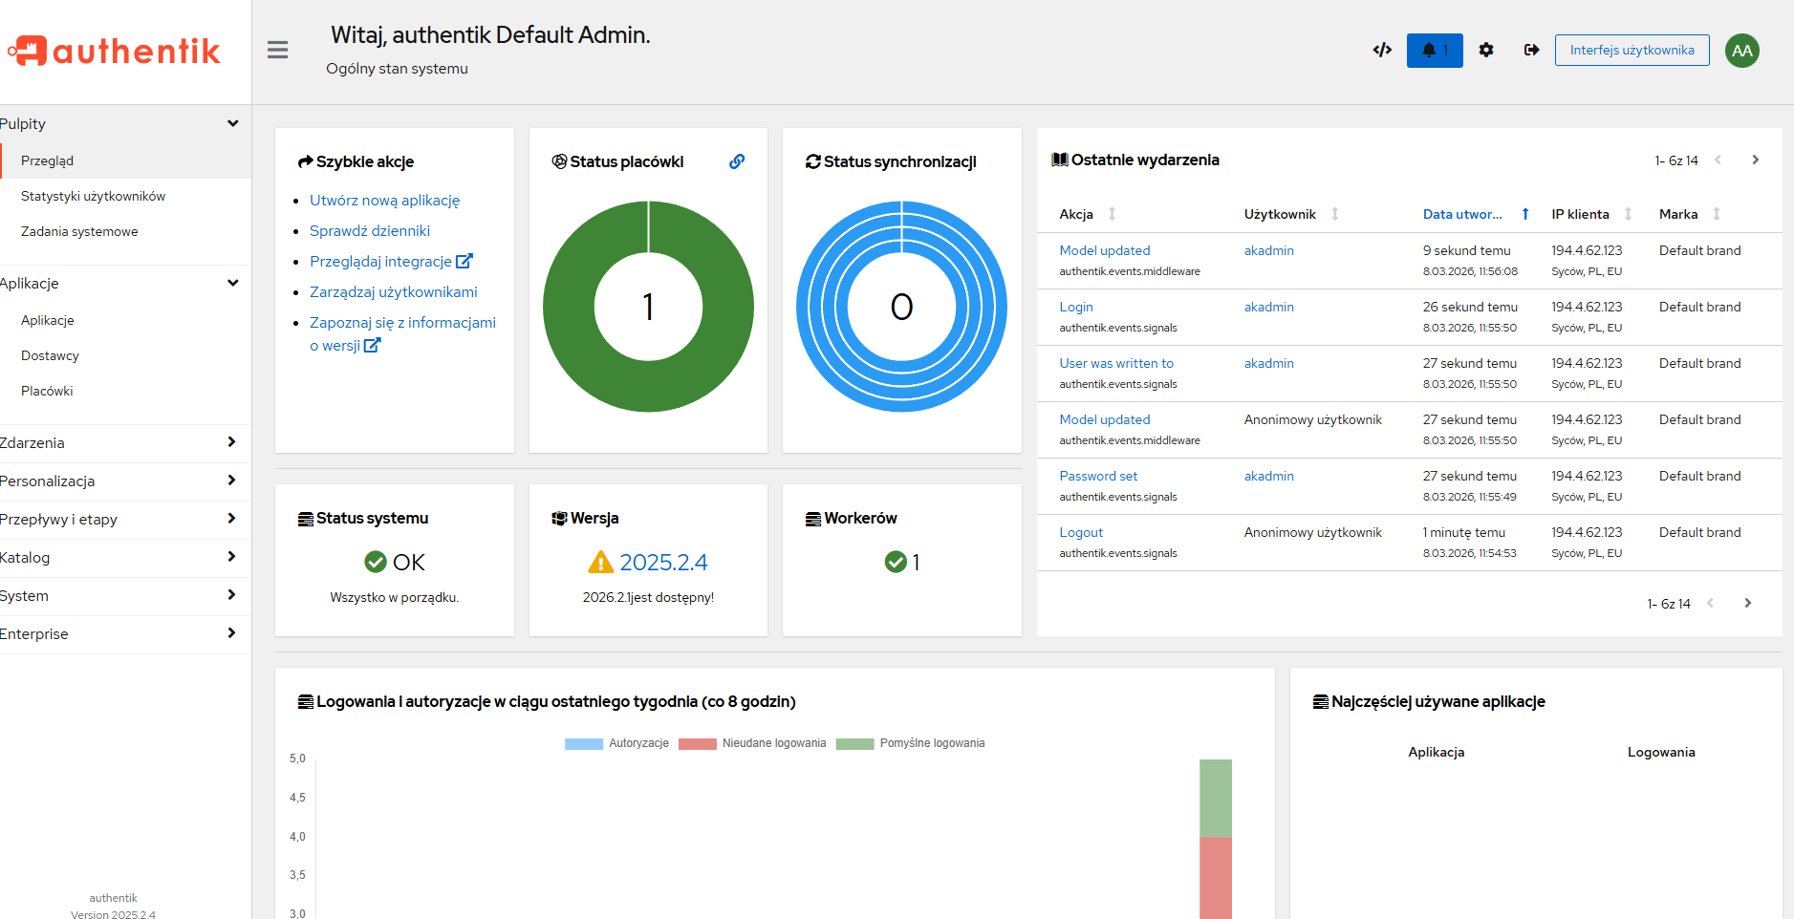Click the red segment of the login bar
This screenshot has width=1794, height=919.
click(1216, 878)
